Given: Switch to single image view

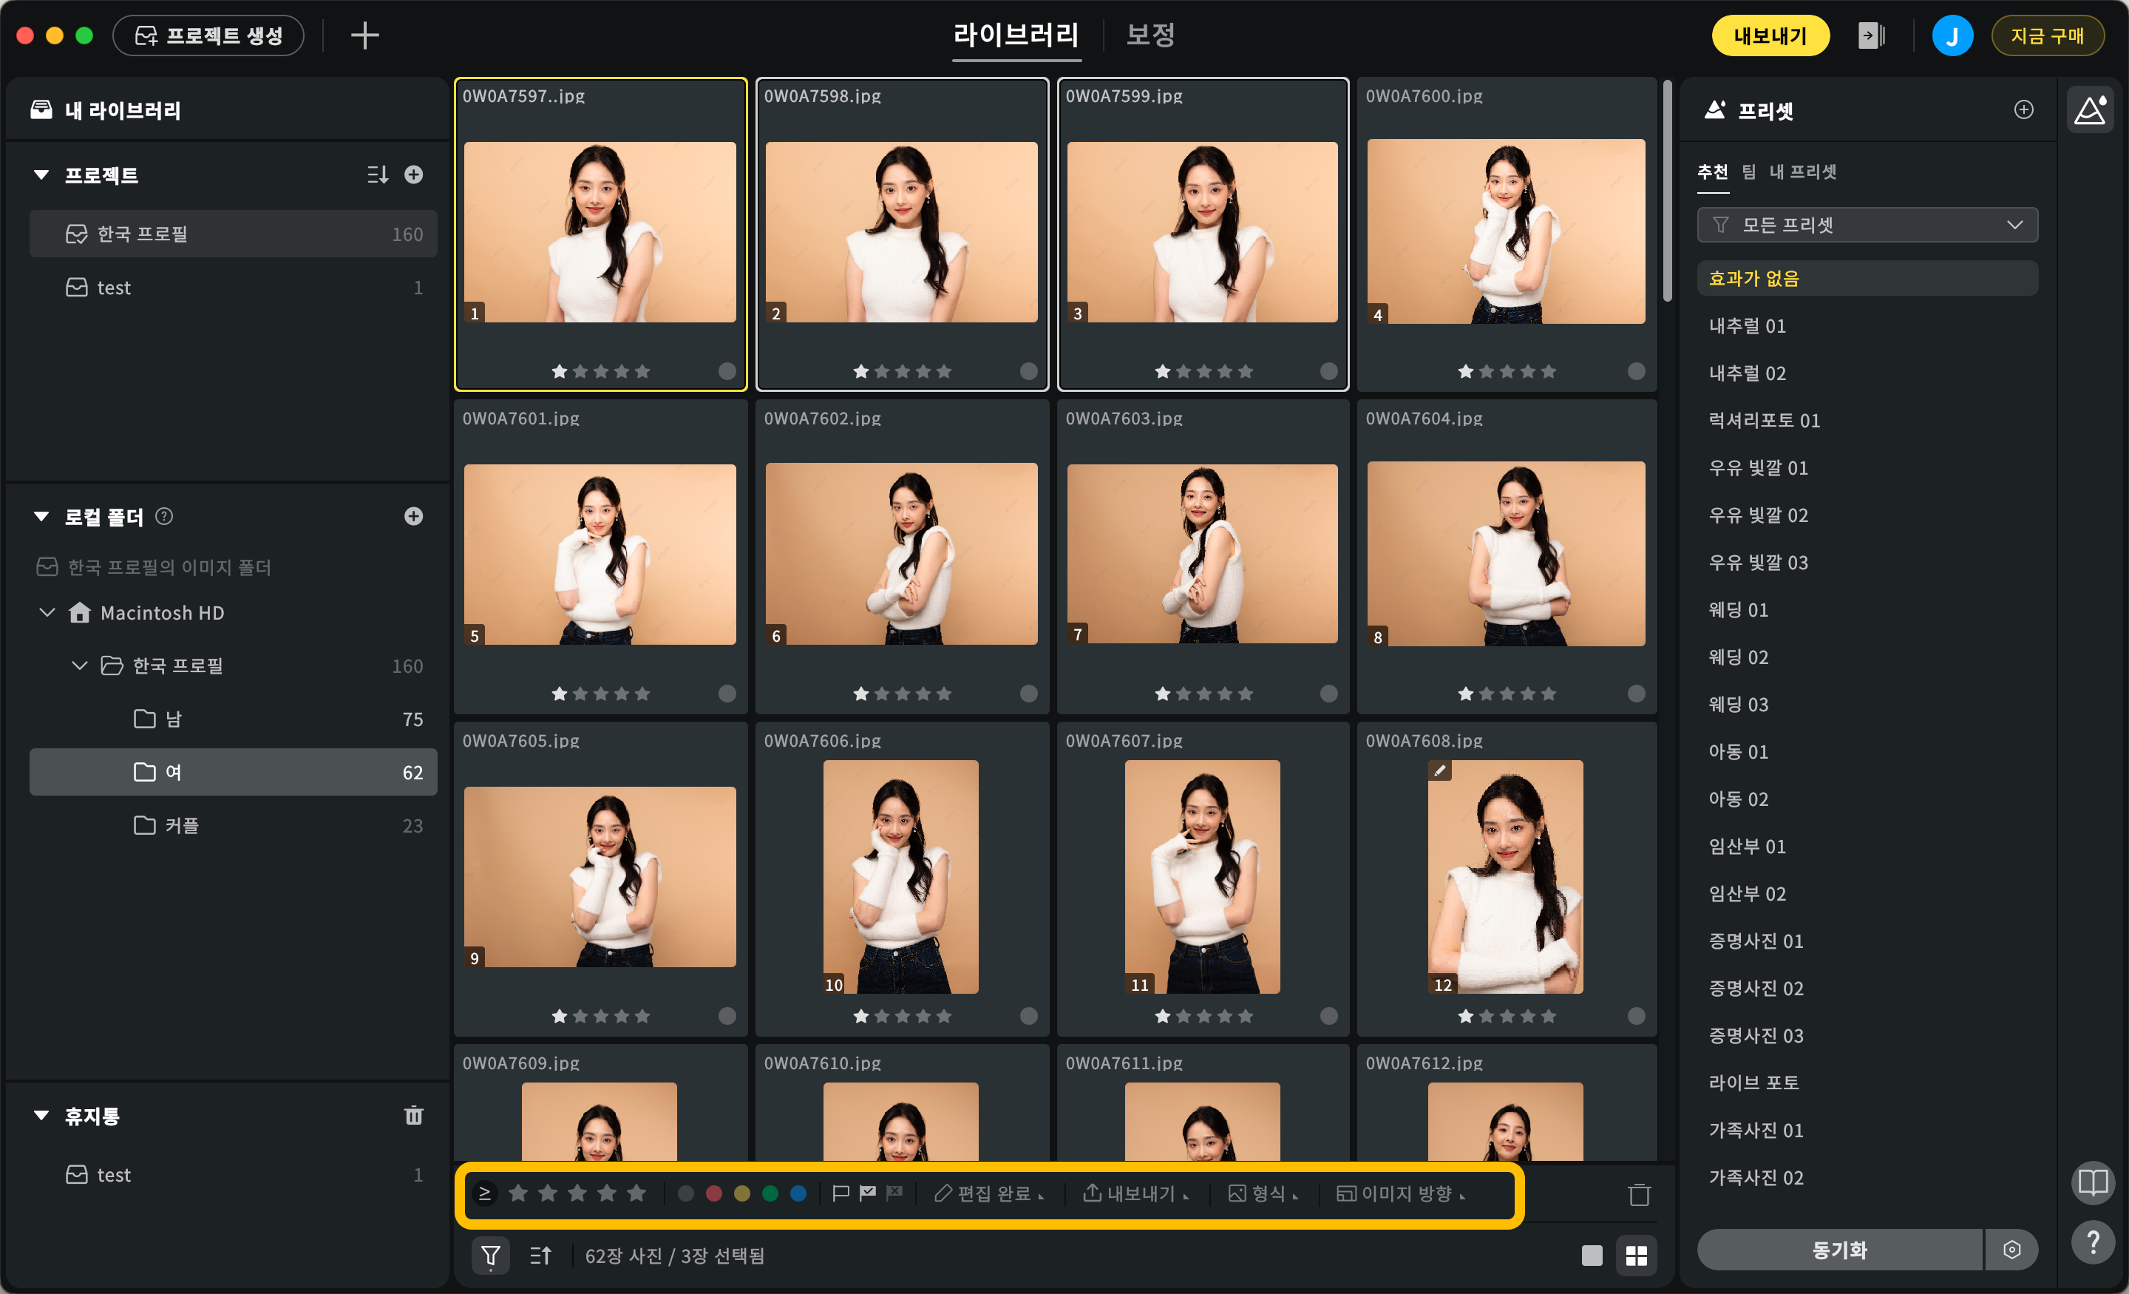Looking at the screenshot, I should pyautogui.click(x=1592, y=1255).
